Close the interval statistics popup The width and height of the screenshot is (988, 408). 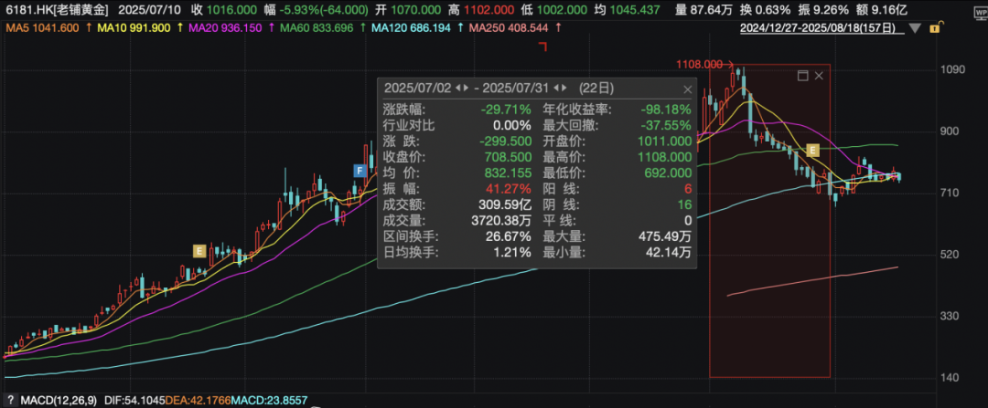pos(687,89)
